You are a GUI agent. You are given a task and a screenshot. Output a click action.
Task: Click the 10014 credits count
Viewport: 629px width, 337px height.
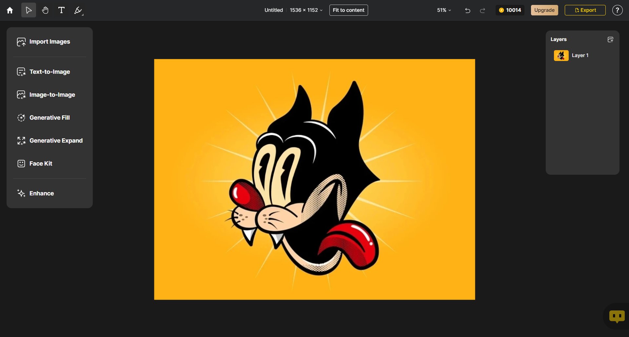[513, 10]
